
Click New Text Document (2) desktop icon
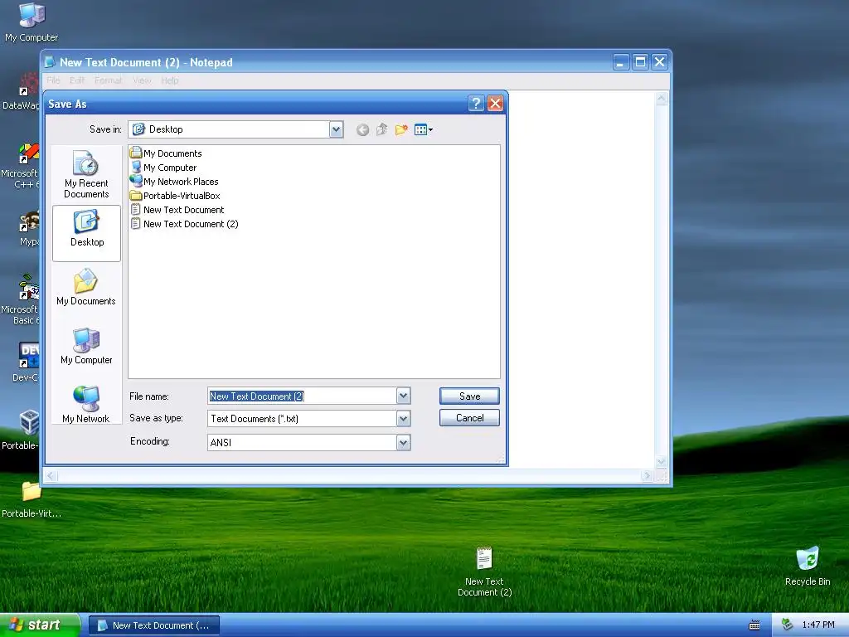coord(484,572)
